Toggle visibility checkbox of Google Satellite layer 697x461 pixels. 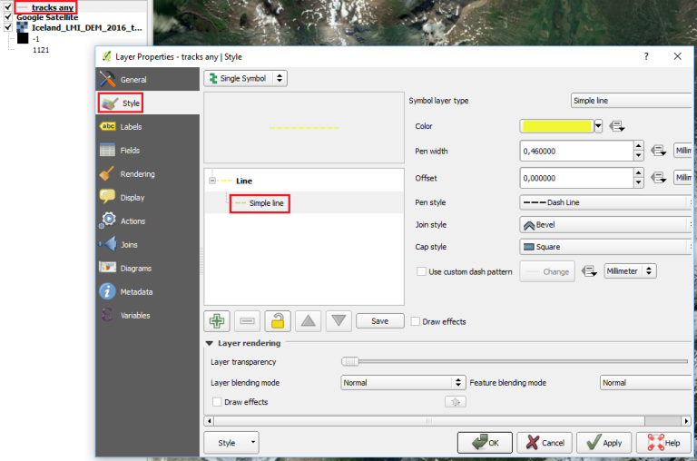pyautogui.click(x=9, y=17)
